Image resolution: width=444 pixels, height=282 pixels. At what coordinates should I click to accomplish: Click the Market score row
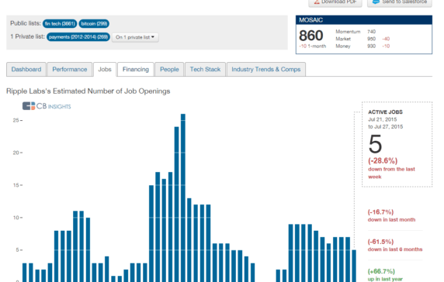pyautogui.click(x=362, y=39)
